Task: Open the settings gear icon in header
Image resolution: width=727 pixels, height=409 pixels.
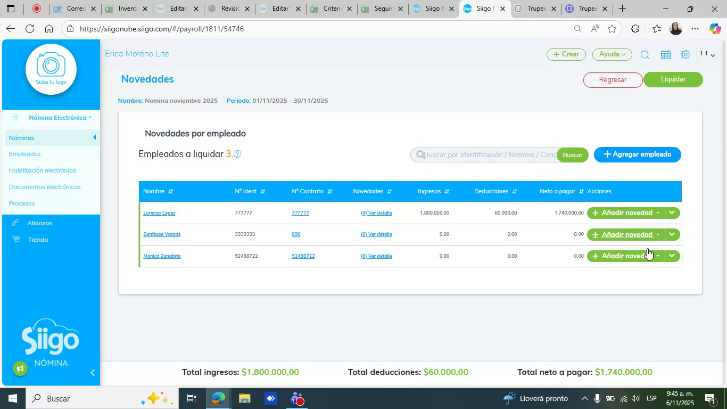Action: coord(685,55)
